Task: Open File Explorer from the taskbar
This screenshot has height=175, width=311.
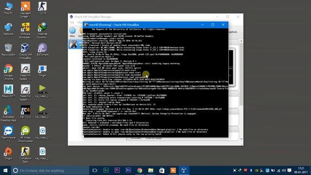Action: pos(151,171)
